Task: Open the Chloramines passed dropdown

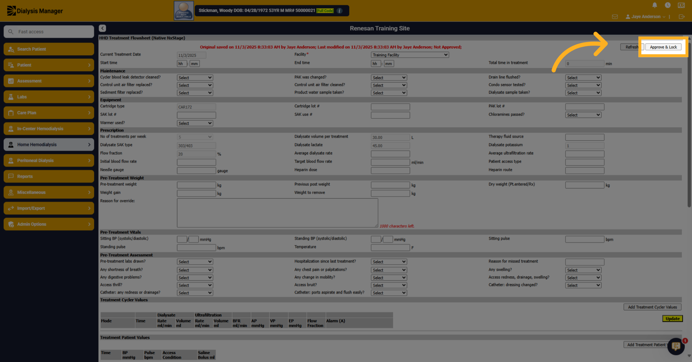Action: click(x=583, y=115)
